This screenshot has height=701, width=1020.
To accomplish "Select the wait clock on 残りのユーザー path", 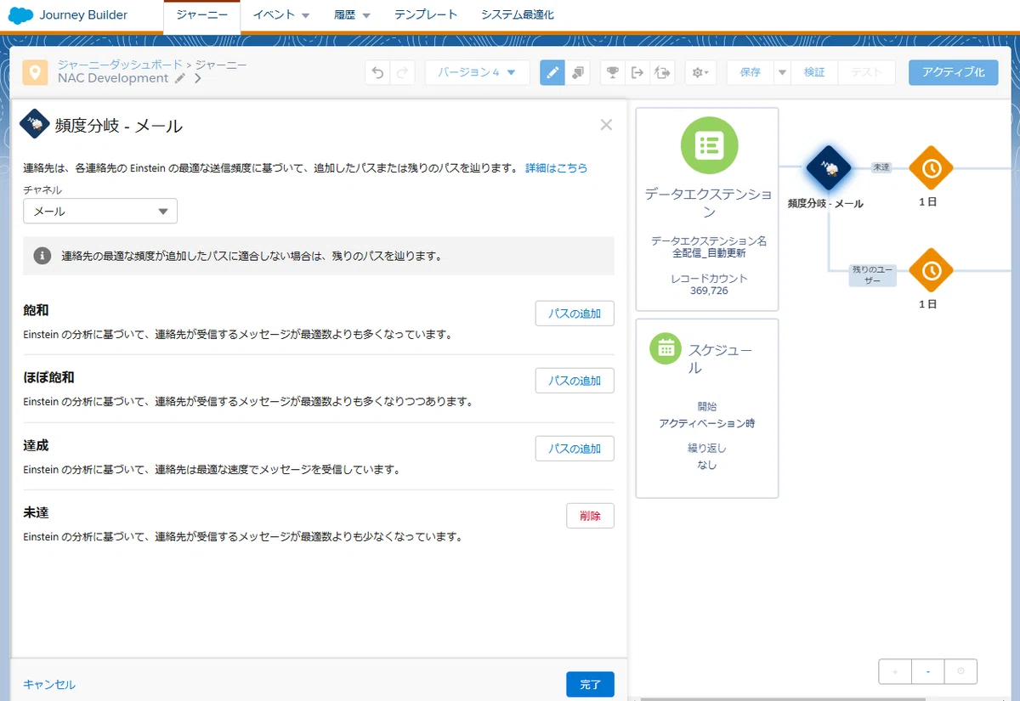I will point(931,270).
